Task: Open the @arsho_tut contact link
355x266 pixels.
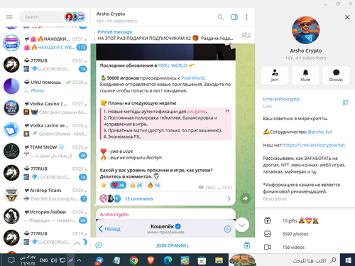Action: [x=319, y=132]
